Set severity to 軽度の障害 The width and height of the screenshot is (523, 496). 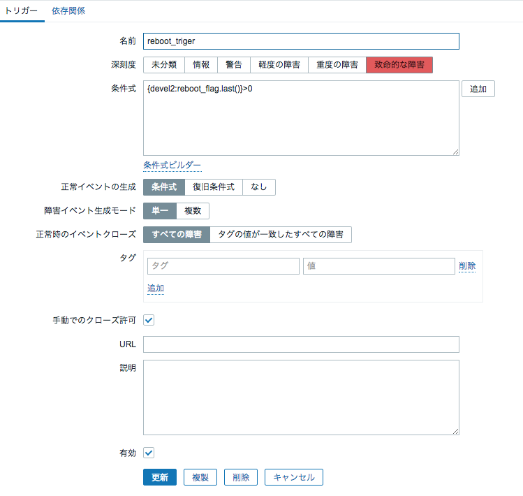click(x=279, y=65)
